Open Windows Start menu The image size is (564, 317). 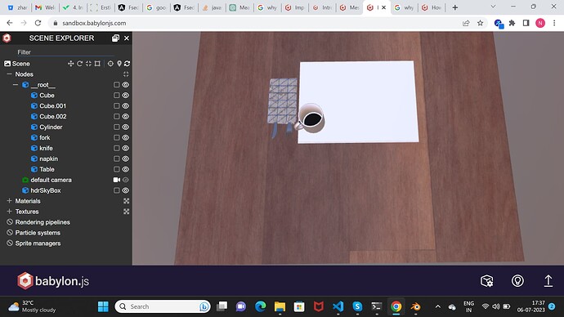click(x=103, y=306)
